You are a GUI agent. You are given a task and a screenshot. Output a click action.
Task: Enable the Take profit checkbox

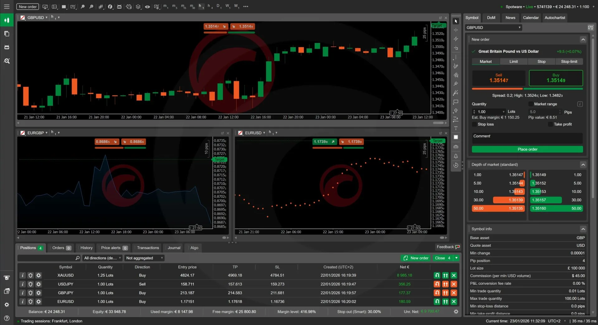point(550,124)
